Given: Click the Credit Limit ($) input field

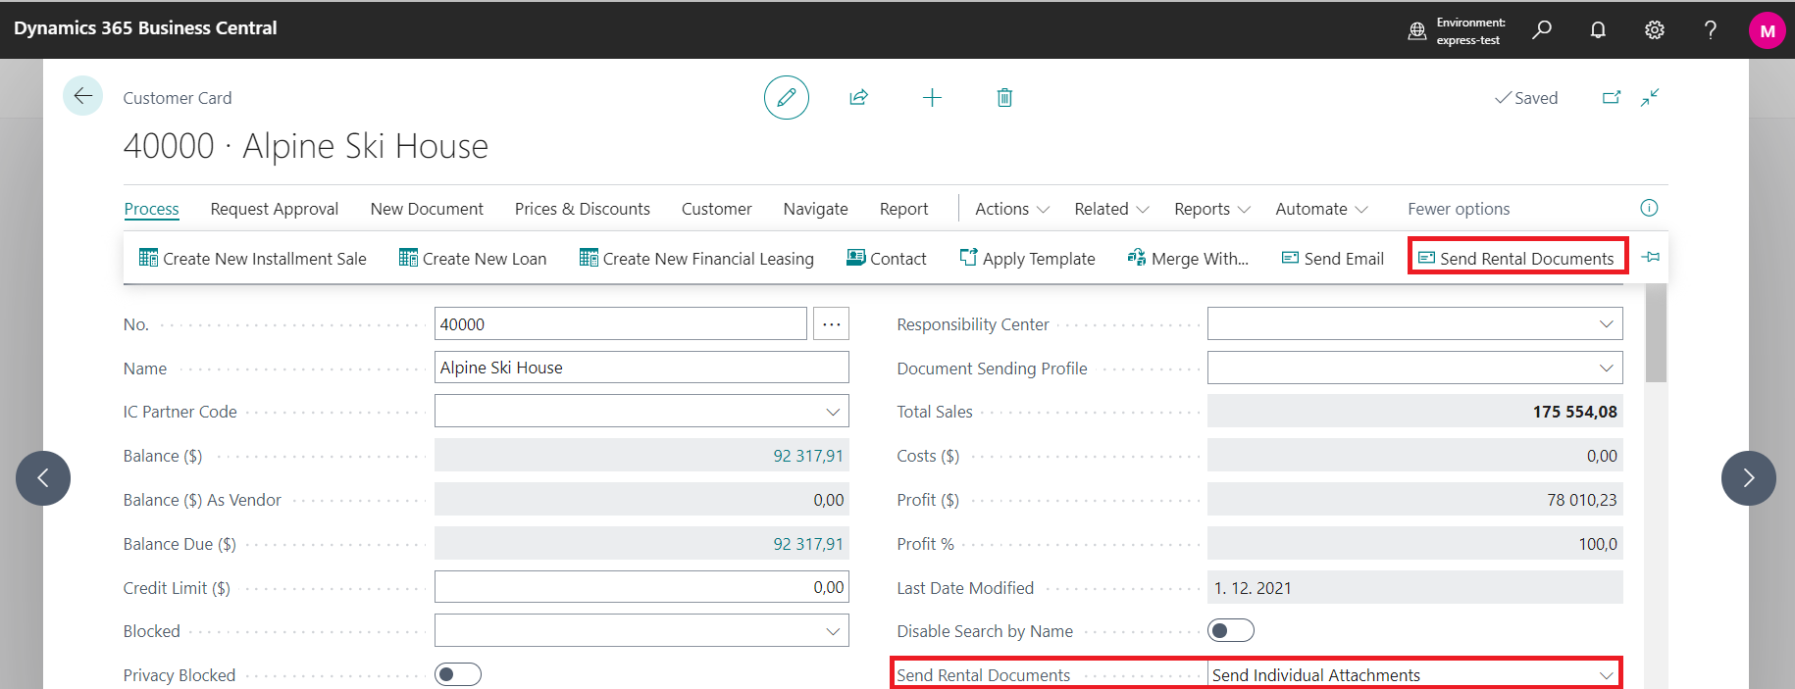Looking at the screenshot, I should click(641, 587).
